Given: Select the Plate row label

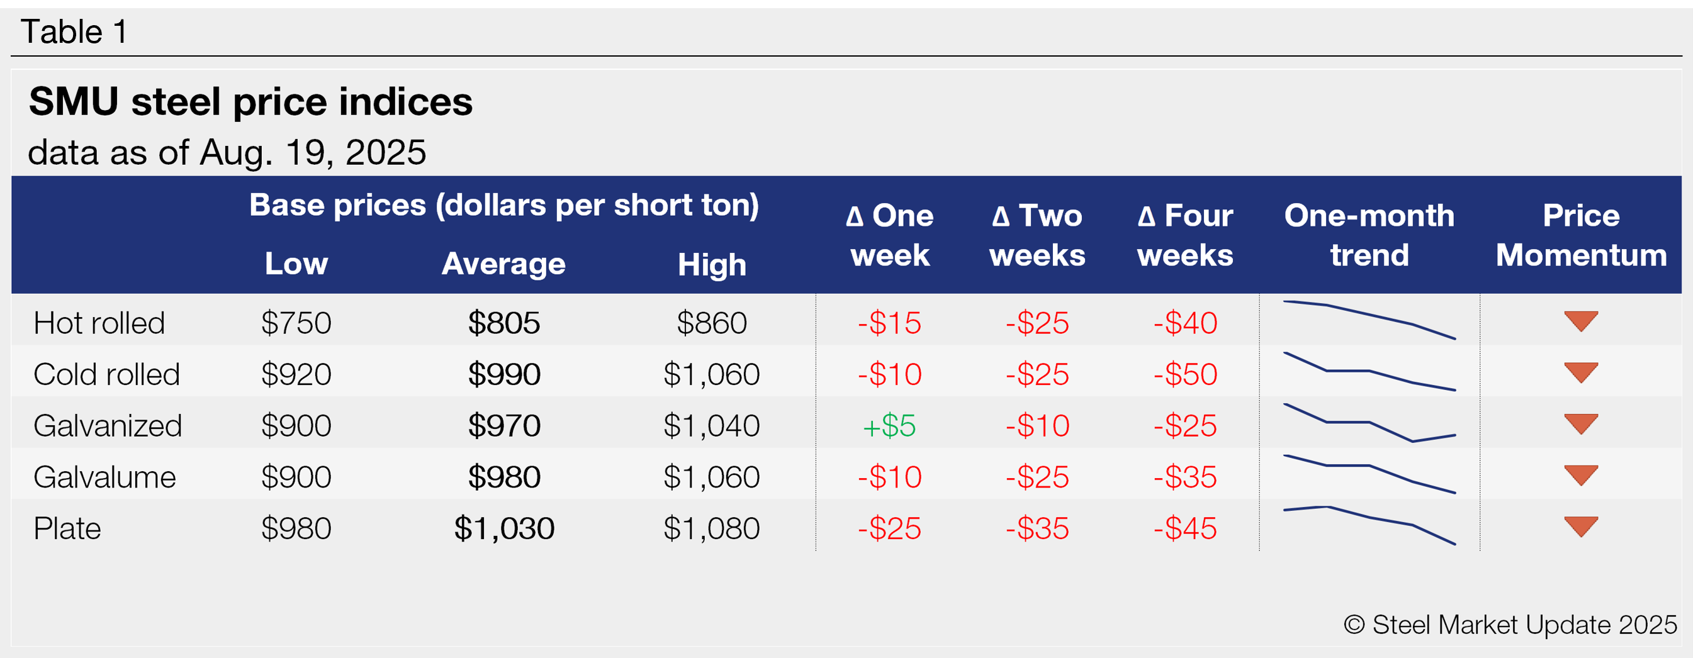Looking at the screenshot, I should coord(67,528).
